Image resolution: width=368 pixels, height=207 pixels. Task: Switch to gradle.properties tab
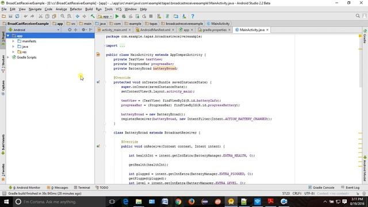click(x=214, y=30)
